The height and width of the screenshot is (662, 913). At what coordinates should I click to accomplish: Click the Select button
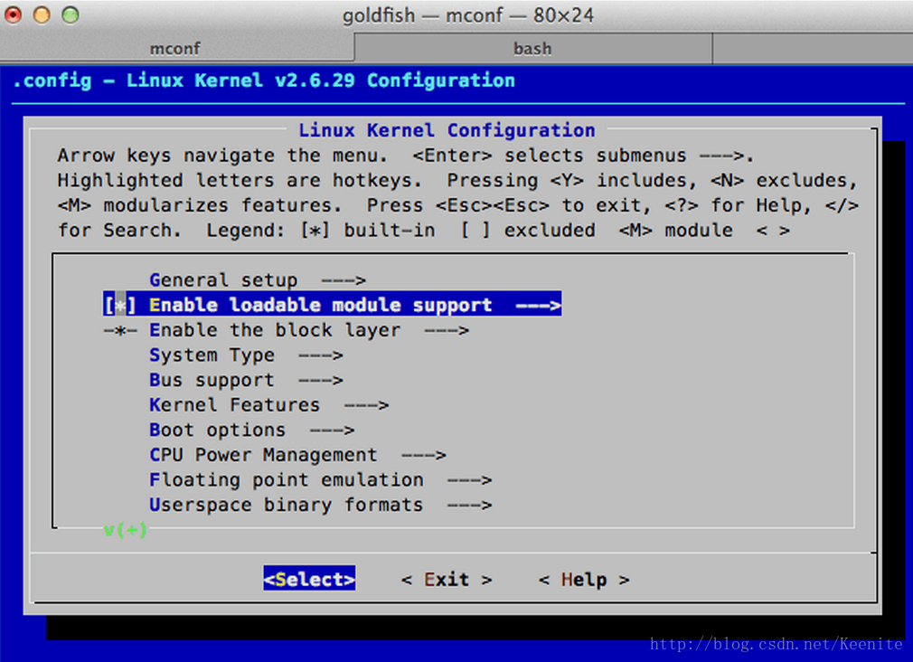point(309,579)
